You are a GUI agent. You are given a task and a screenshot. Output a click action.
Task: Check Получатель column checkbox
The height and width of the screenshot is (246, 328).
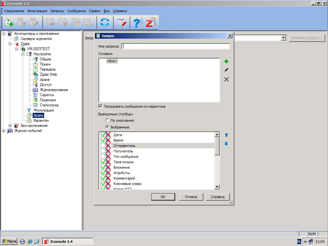point(103,151)
